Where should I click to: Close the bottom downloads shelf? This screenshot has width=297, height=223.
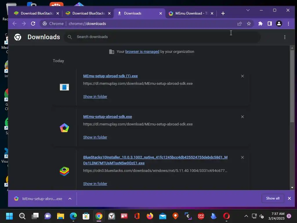coord(289,198)
